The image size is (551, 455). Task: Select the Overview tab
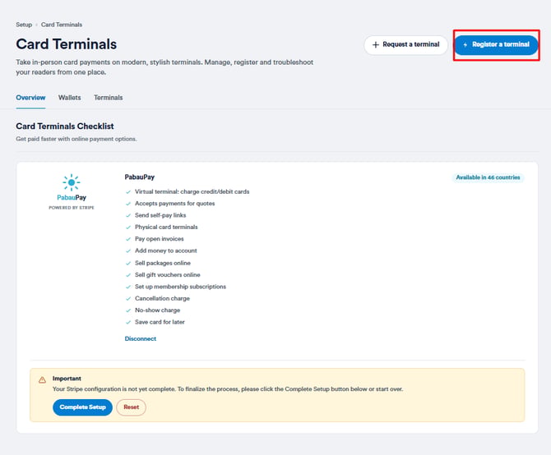click(30, 98)
